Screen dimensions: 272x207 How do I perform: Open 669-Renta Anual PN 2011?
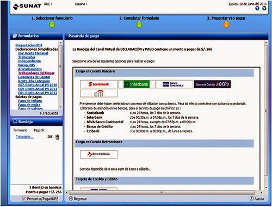38,89
